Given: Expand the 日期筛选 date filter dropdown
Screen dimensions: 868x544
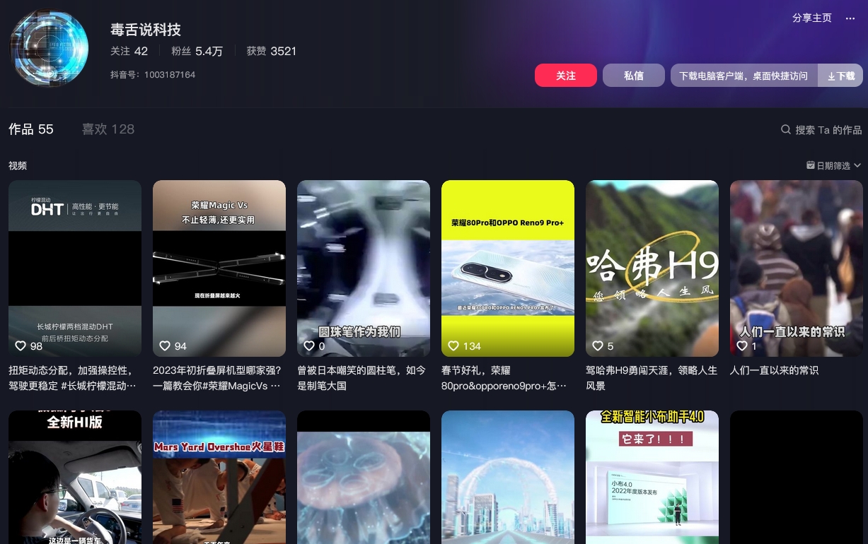Looking at the screenshot, I should click(834, 165).
